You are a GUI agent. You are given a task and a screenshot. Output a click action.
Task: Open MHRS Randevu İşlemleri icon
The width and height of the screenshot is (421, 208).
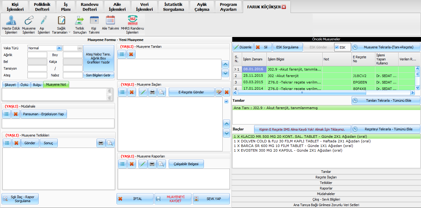(132, 21)
